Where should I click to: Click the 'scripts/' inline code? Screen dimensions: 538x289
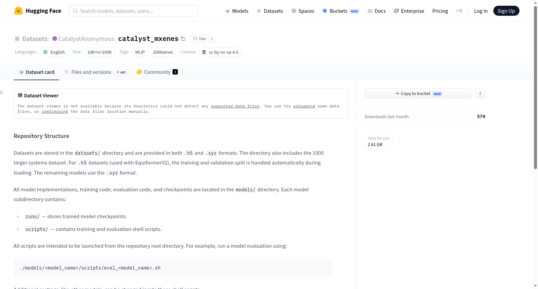tap(37, 229)
